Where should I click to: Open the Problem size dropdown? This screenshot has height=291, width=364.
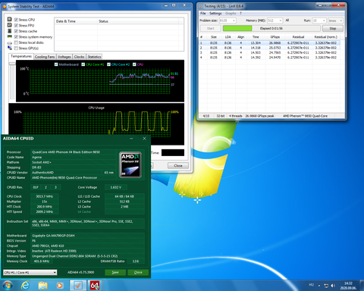point(227,20)
